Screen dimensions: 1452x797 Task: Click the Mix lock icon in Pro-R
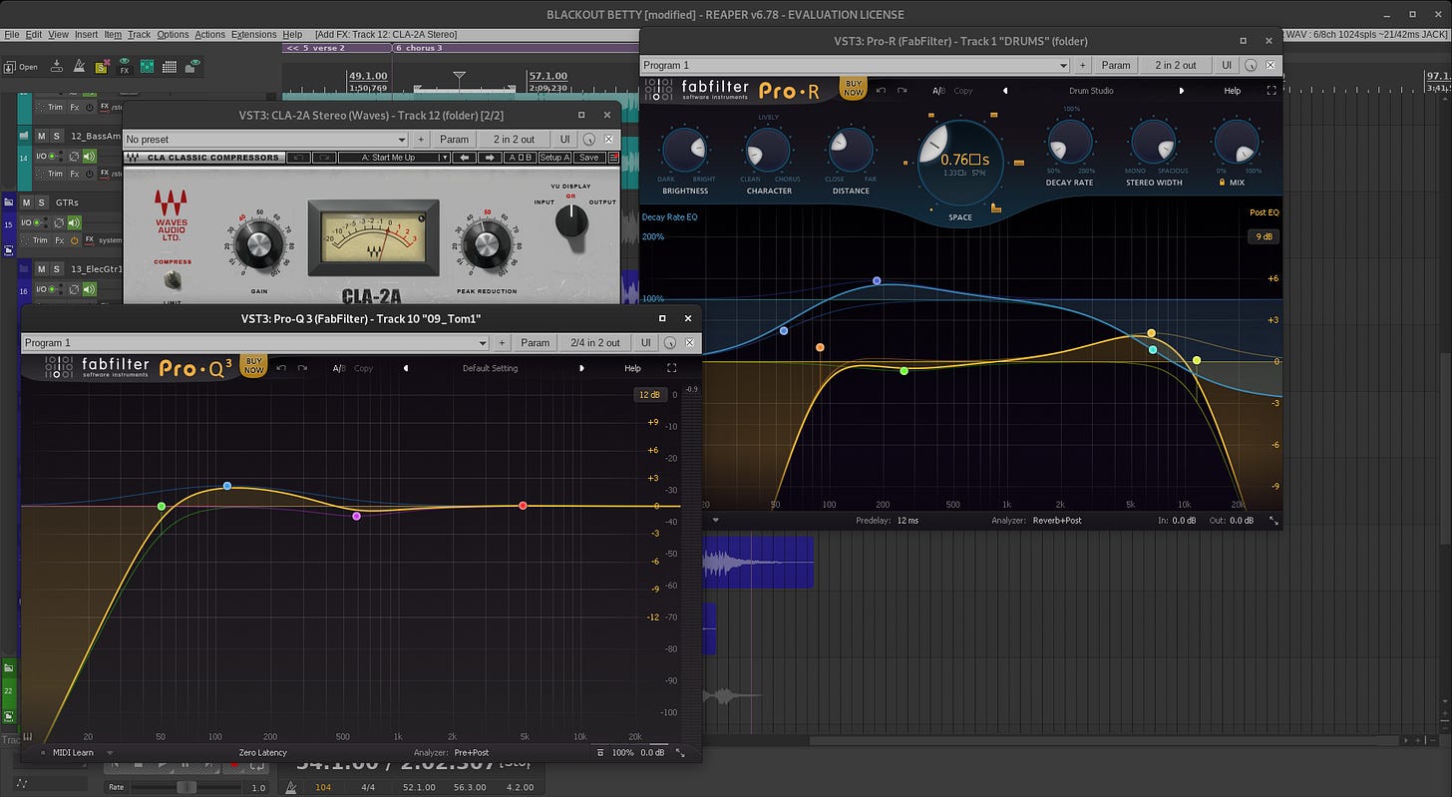(1221, 183)
